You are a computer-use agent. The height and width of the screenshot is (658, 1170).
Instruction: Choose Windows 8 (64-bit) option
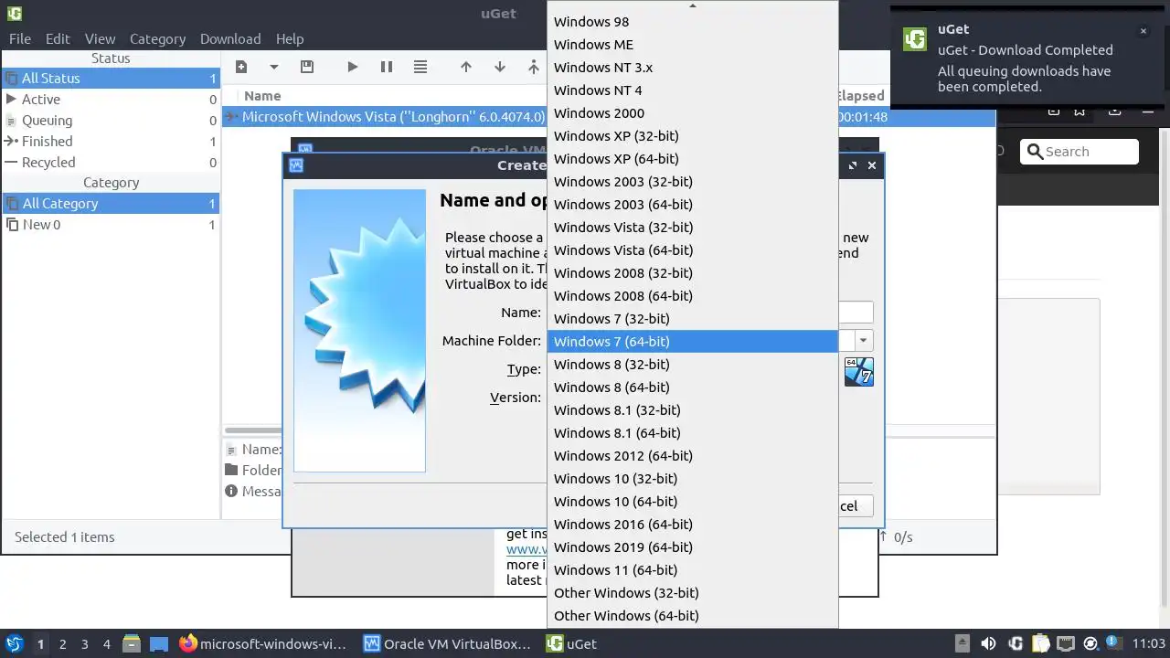[692, 387]
